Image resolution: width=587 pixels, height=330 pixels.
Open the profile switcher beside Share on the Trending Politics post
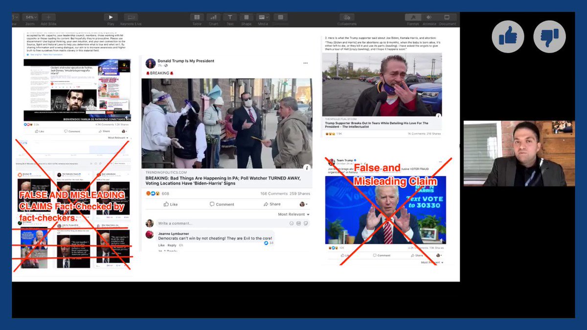303,204
